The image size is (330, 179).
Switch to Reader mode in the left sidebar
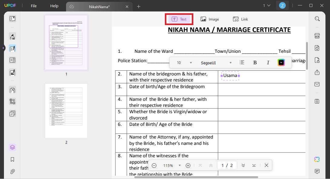[12, 18]
